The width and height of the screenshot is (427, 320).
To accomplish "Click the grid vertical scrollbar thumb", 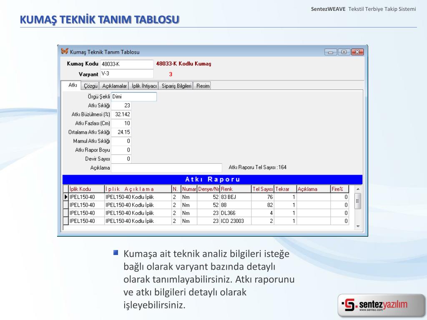I will click(x=358, y=201).
